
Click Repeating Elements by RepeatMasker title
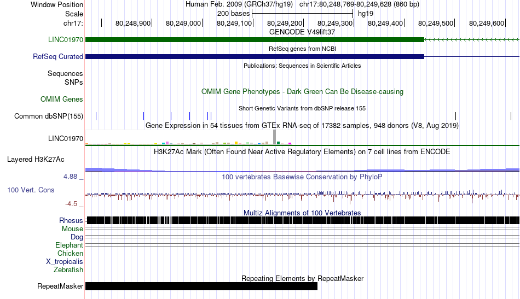[303, 278]
